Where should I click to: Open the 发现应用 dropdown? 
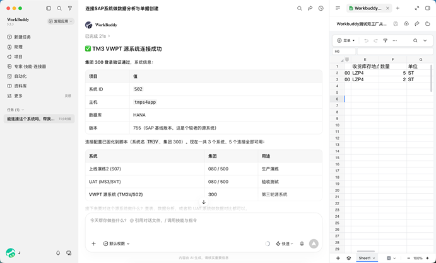61,21
